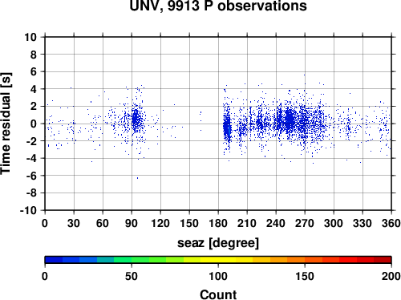This screenshot has height=300, width=401.
Task: Click the 90 tick label on x-axis
Action: (x=132, y=223)
